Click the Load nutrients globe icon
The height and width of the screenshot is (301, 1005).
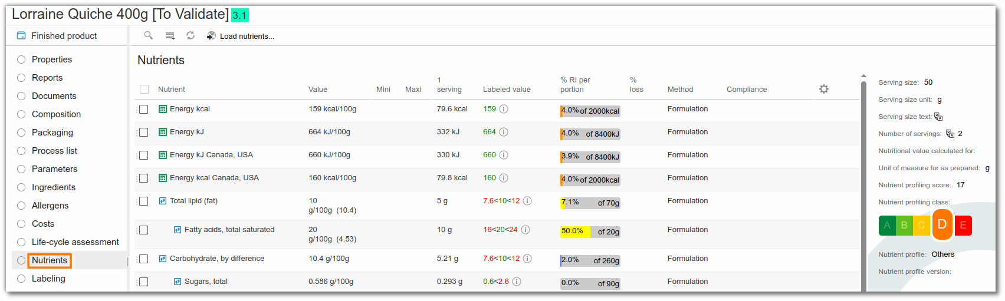tap(211, 36)
